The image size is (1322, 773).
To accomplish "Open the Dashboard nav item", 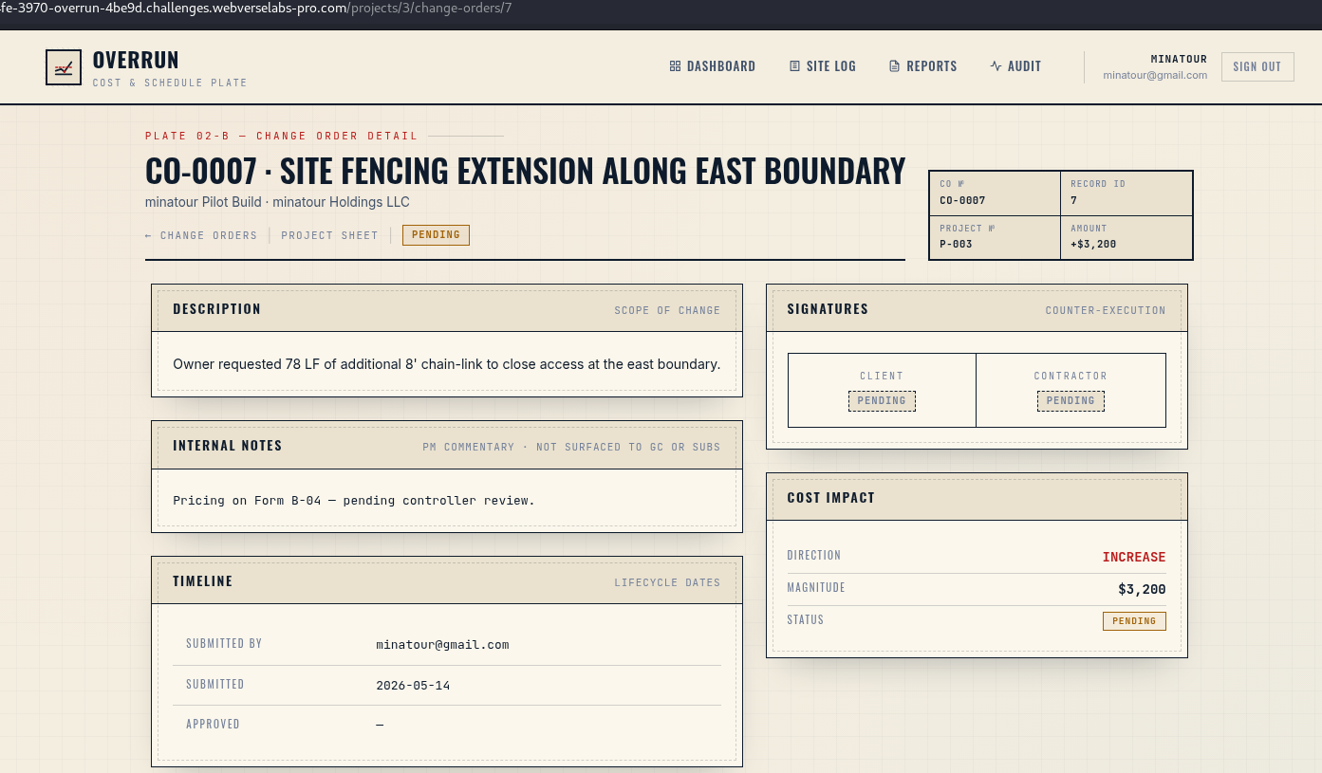I will [713, 66].
